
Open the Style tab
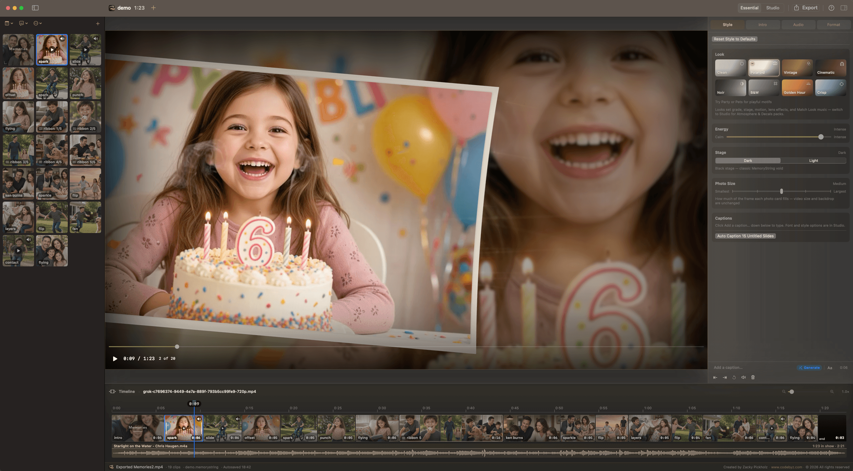coord(728,25)
